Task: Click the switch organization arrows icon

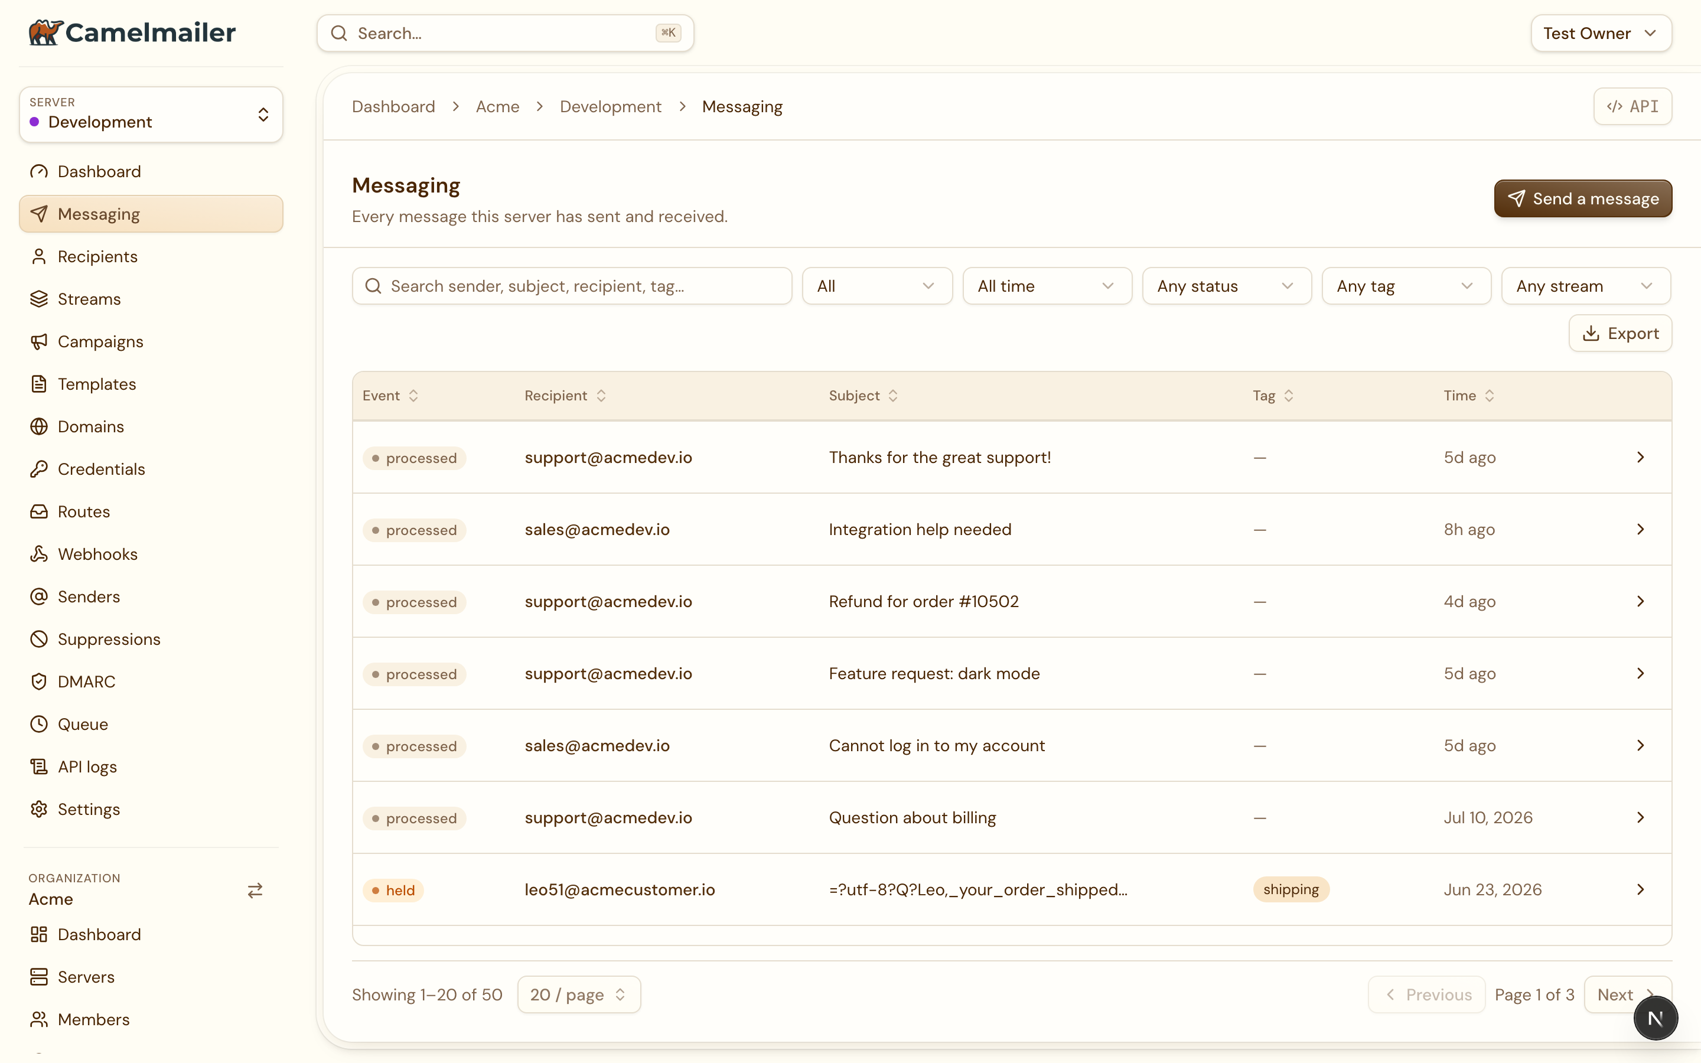Action: coord(255,891)
